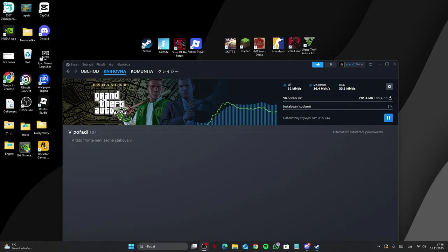This screenshot has height=252, width=448.
Task: Select OBS Studio desktop icon
Action: pyautogui.click(x=26, y=104)
